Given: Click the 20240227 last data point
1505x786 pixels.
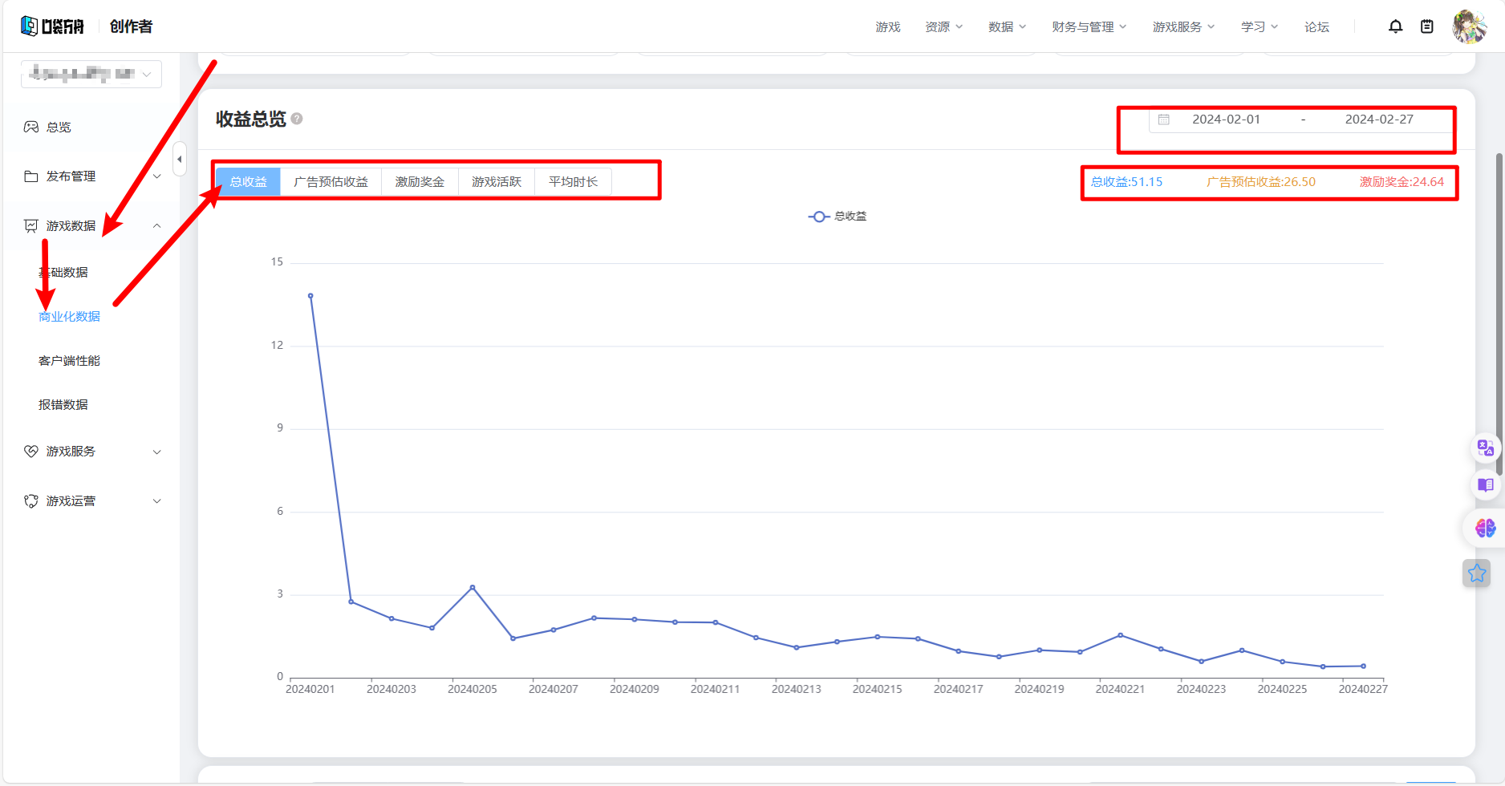Looking at the screenshot, I should (x=1363, y=666).
